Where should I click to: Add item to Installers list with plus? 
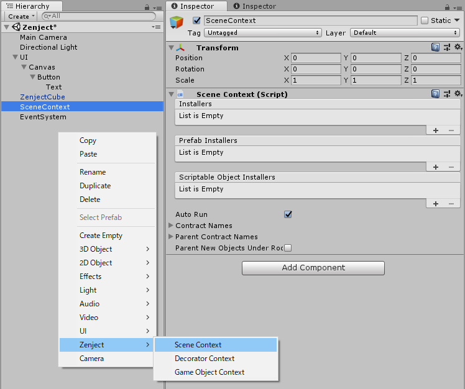pyautogui.click(x=436, y=130)
